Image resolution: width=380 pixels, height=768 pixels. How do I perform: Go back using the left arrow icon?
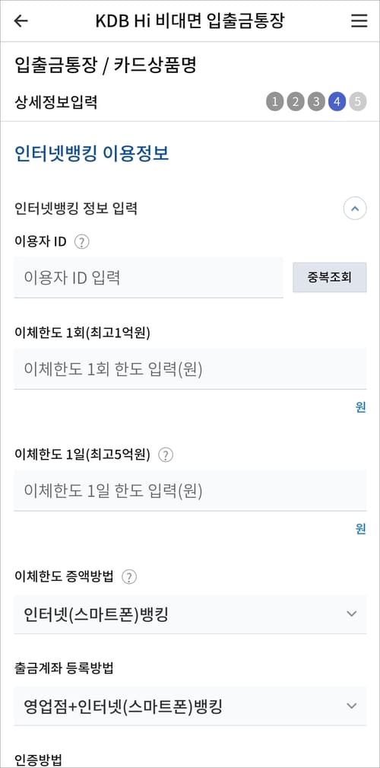click(21, 21)
